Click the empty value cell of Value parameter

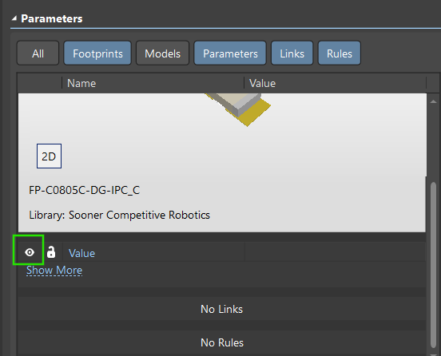pos(335,252)
